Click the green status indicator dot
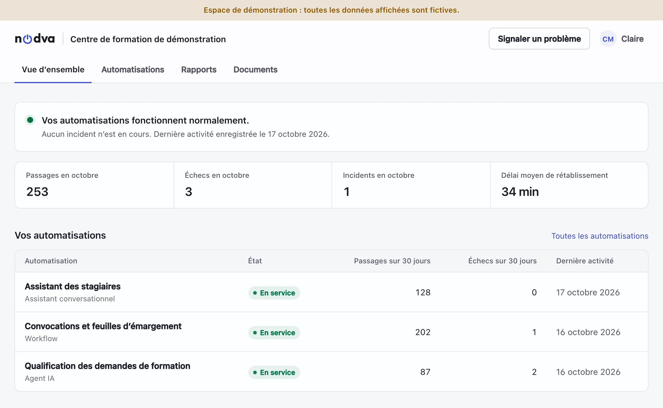Image resolution: width=663 pixels, height=408 pixels. (30, 120)
